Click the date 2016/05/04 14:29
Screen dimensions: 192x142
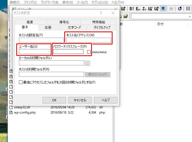62,107
